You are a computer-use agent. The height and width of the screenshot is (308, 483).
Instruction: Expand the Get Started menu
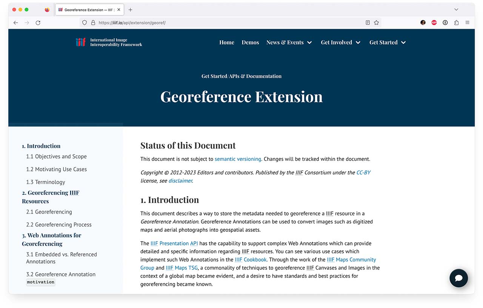pos(388,42)
